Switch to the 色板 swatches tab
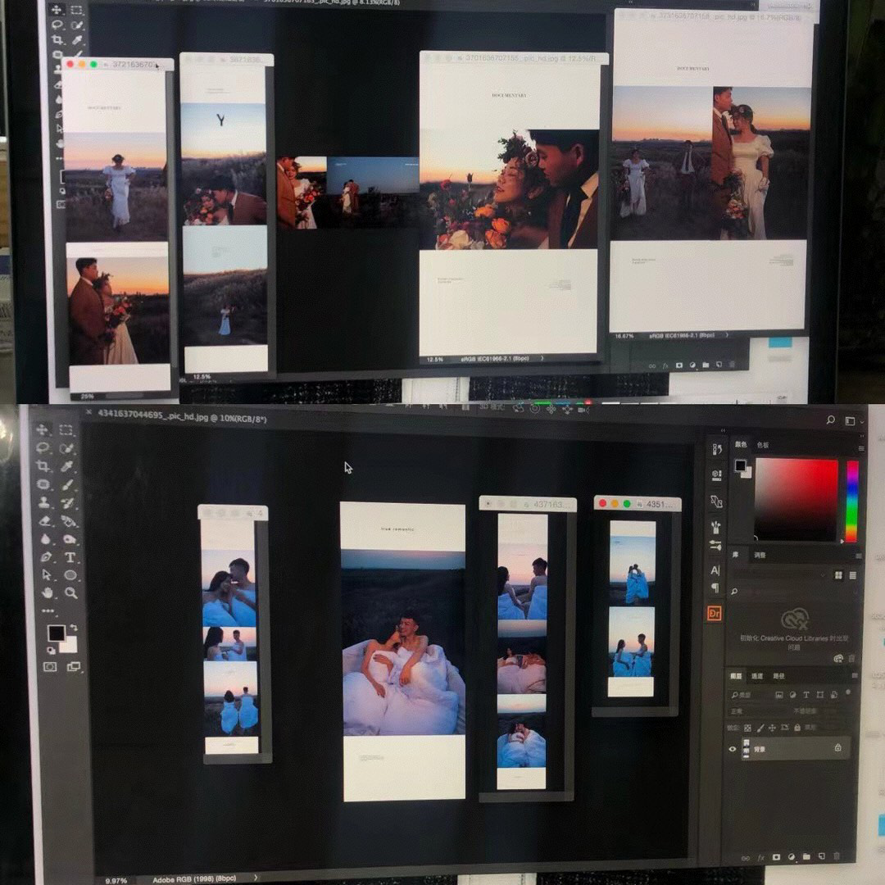This screenshot has width=885, height=885. coord(763,445)
